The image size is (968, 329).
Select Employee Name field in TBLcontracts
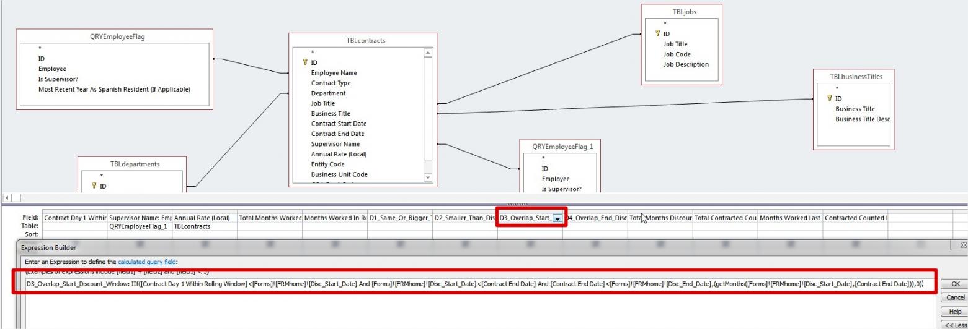[334, 73]
